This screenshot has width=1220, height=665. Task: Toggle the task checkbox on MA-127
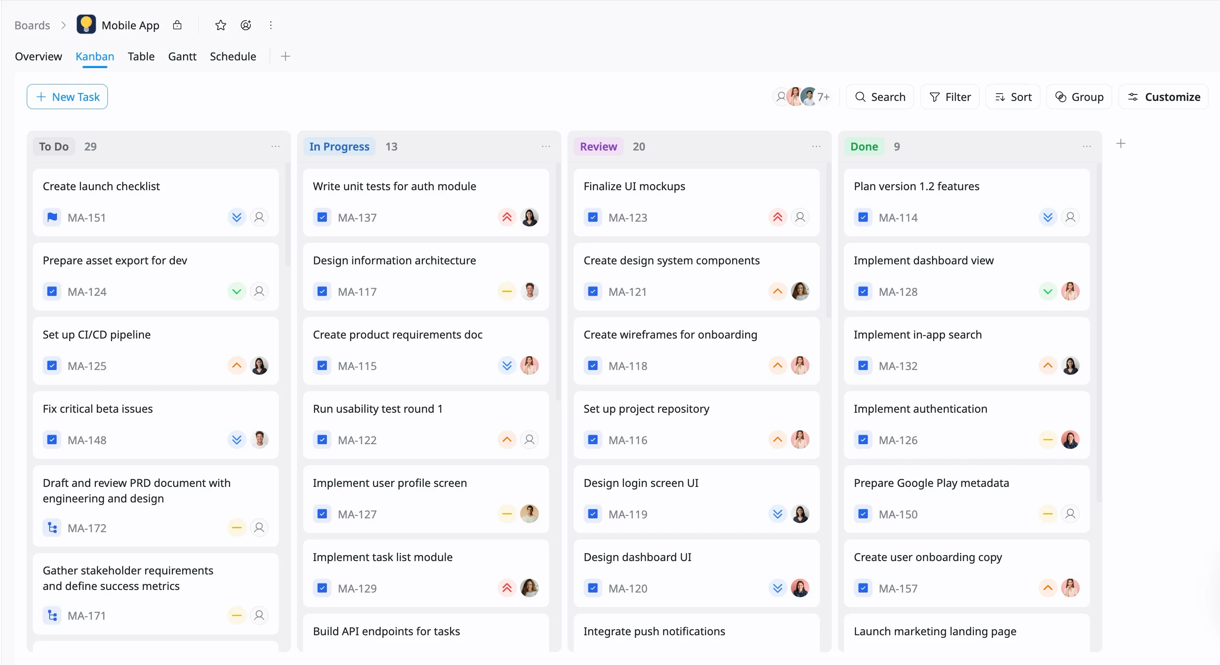pyautogui.click(x=322, y=514)
